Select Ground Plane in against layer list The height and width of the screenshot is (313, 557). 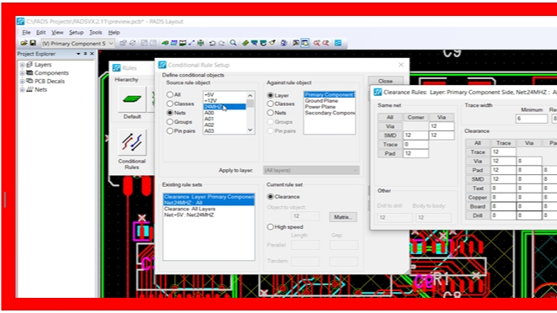[x=322, y=101]
